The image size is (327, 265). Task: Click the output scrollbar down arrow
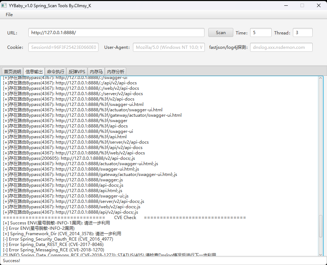coord(321,254)
